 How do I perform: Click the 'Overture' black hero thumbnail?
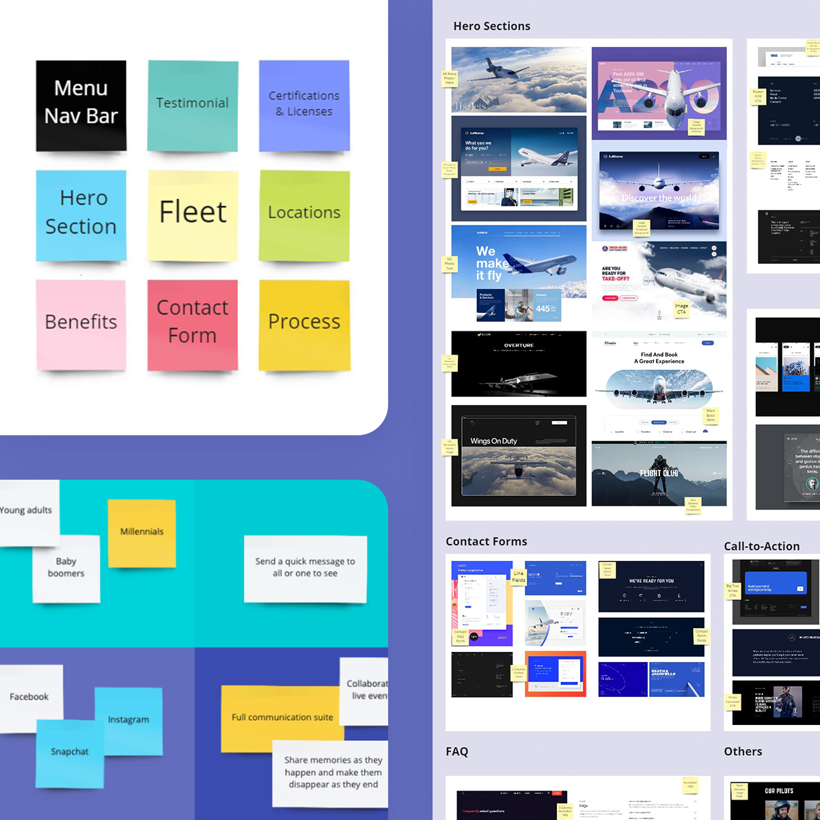point(518,364)
